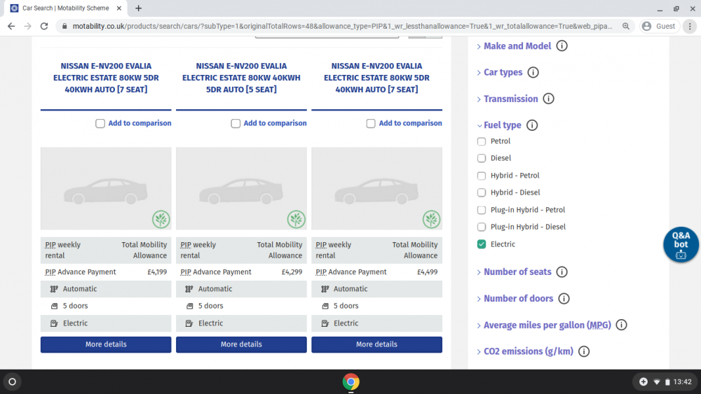Open Chrome three-dot menu
Screen dimensions: 701x394
(x=690, y=27)
